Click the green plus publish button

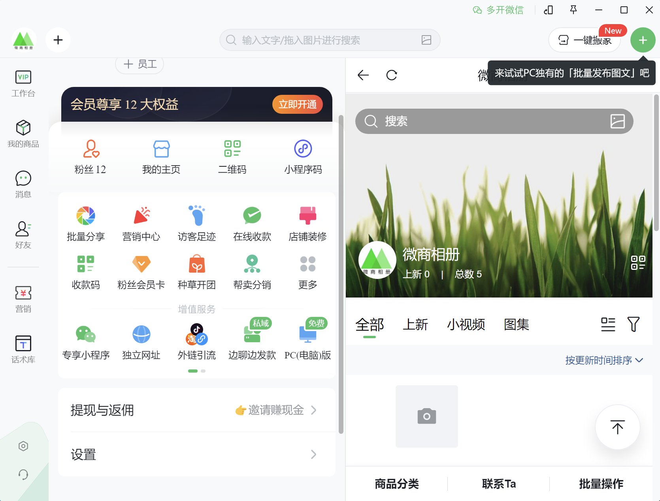point(643,40)
